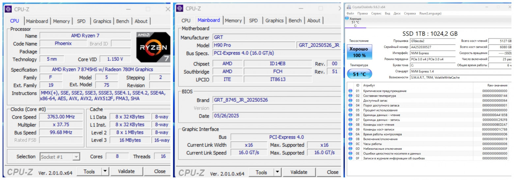The image size is (514, 180).
Task: Open the Mainboard tab in left CPU-Z window
Action: (x=37, y=21)
